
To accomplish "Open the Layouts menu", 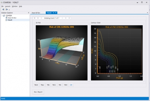I will coord(8,6).
